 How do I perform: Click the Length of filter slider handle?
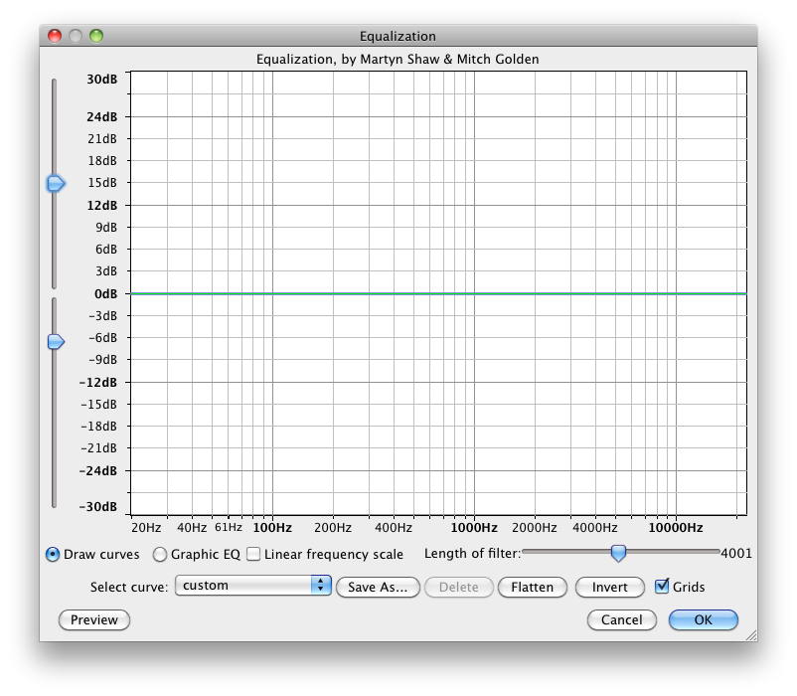(618, 553)
